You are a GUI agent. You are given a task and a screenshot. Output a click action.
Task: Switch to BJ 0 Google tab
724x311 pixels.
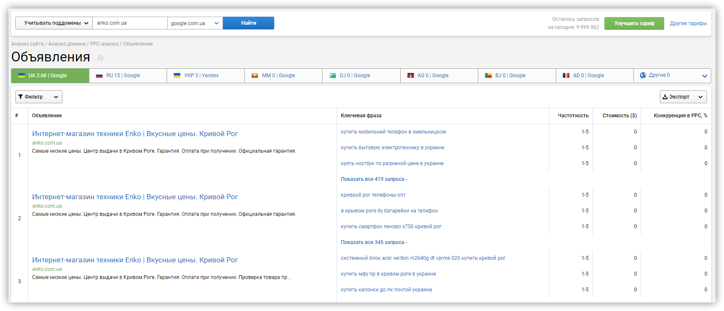[x=517, y=76]
